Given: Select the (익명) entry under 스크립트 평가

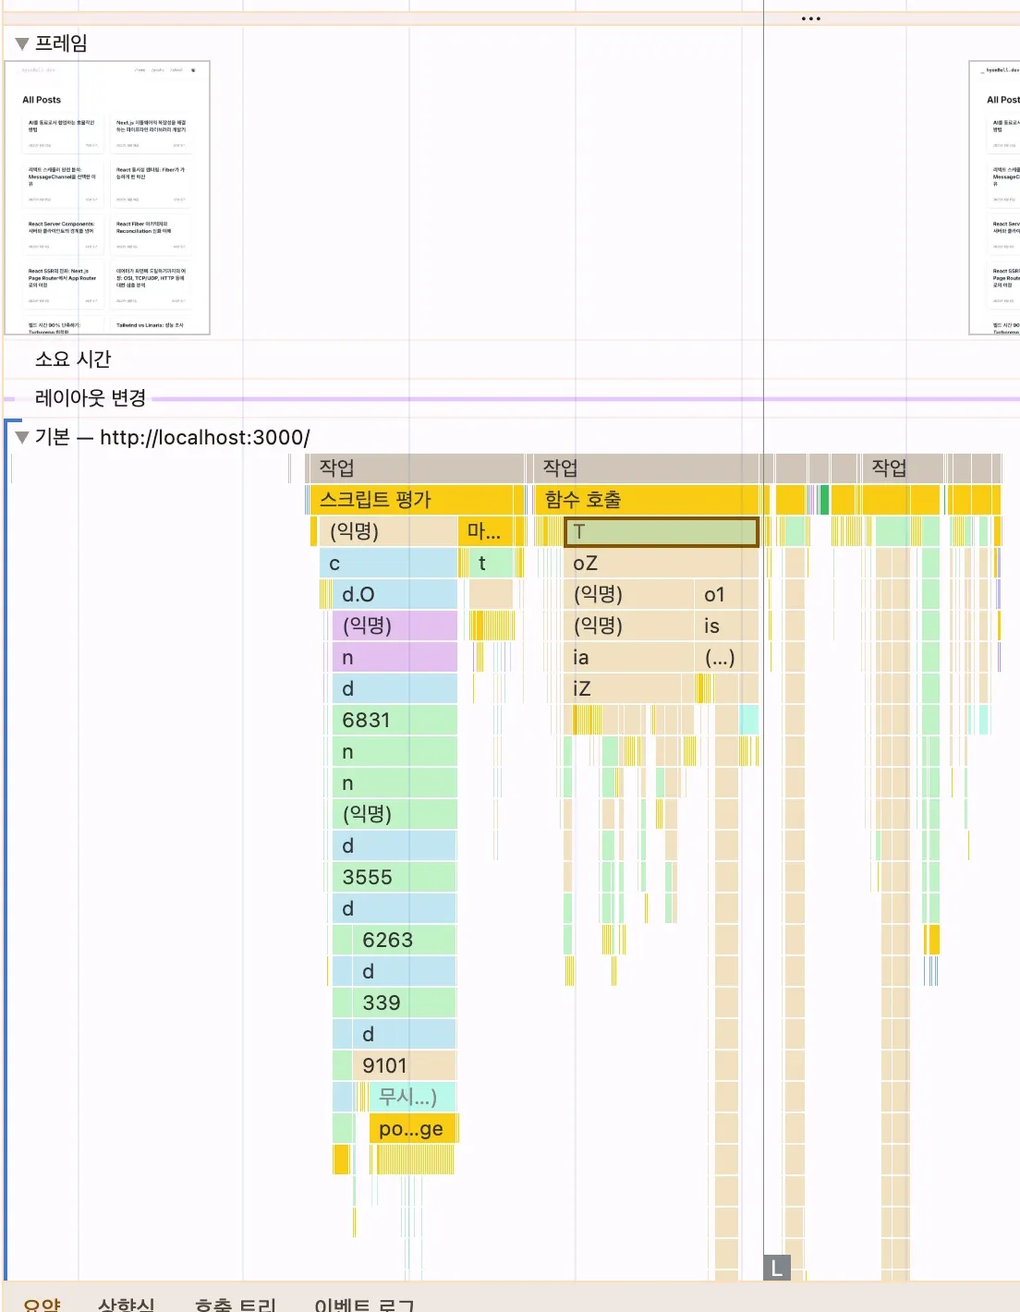Looking at the screenshot, I should (x=388, y=531).
